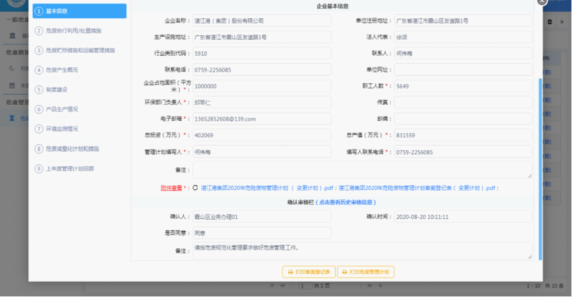Click the review 备注 textarea with 请按危废规范化管理要求
Viewport: 572px width, 297px height.
click(x=362, y=251)
